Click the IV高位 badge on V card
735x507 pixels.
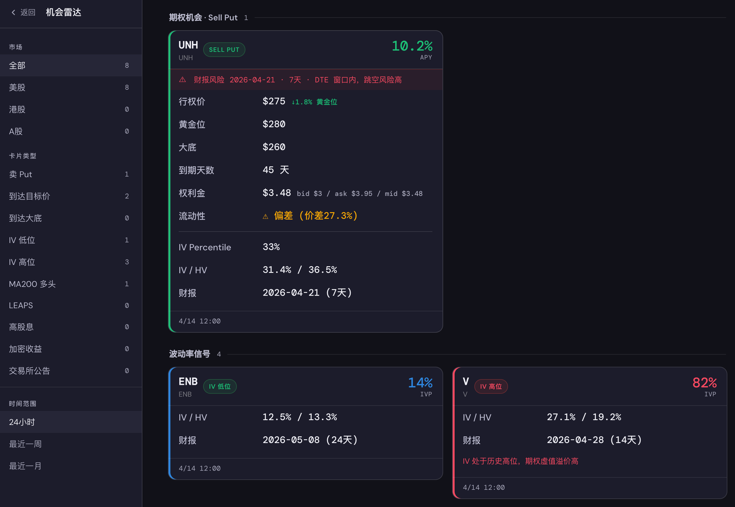coord(491,386)
